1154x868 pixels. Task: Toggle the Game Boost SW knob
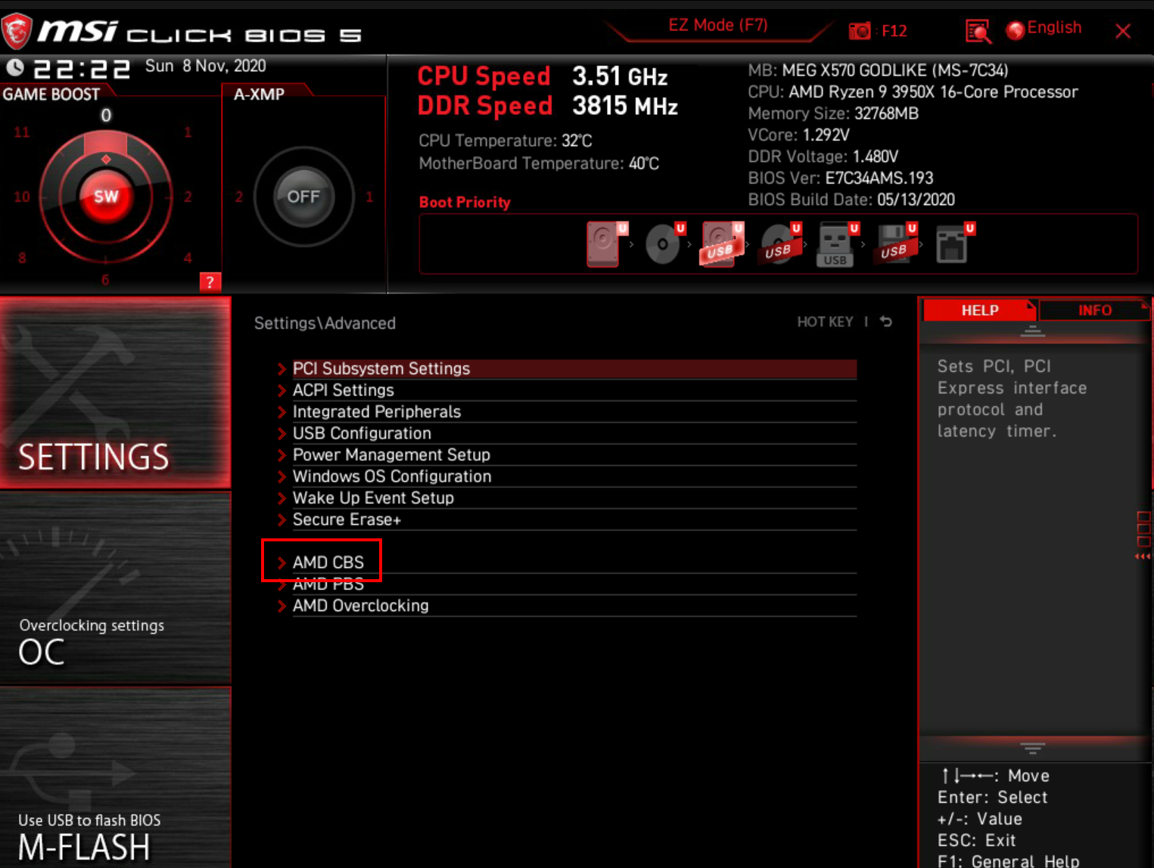point(106,197)
